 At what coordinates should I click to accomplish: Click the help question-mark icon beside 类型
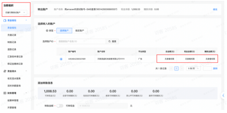[47, 31]
